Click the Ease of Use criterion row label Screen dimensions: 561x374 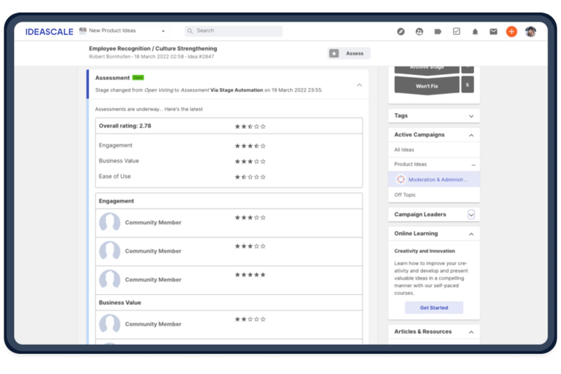click(x=115, y=176)
